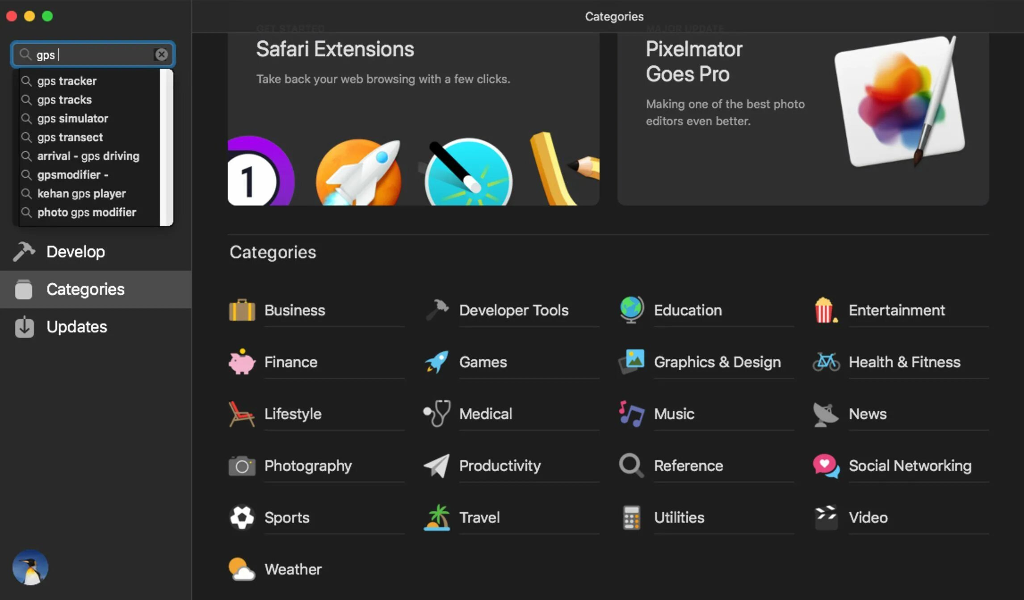
Task: Open the Health & Fitness bicycle icon
Action: coord(826,361)
